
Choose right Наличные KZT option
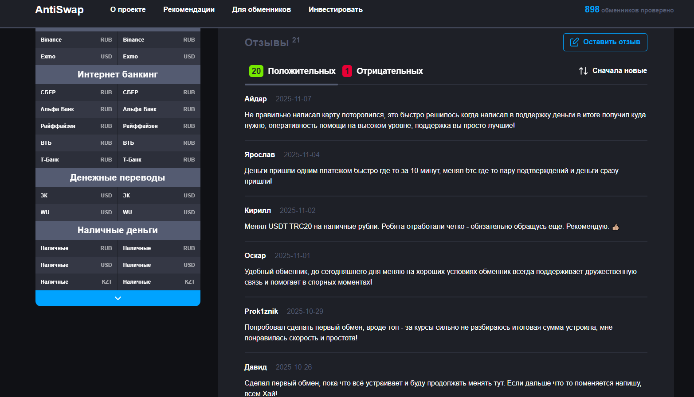pos(159,282)
